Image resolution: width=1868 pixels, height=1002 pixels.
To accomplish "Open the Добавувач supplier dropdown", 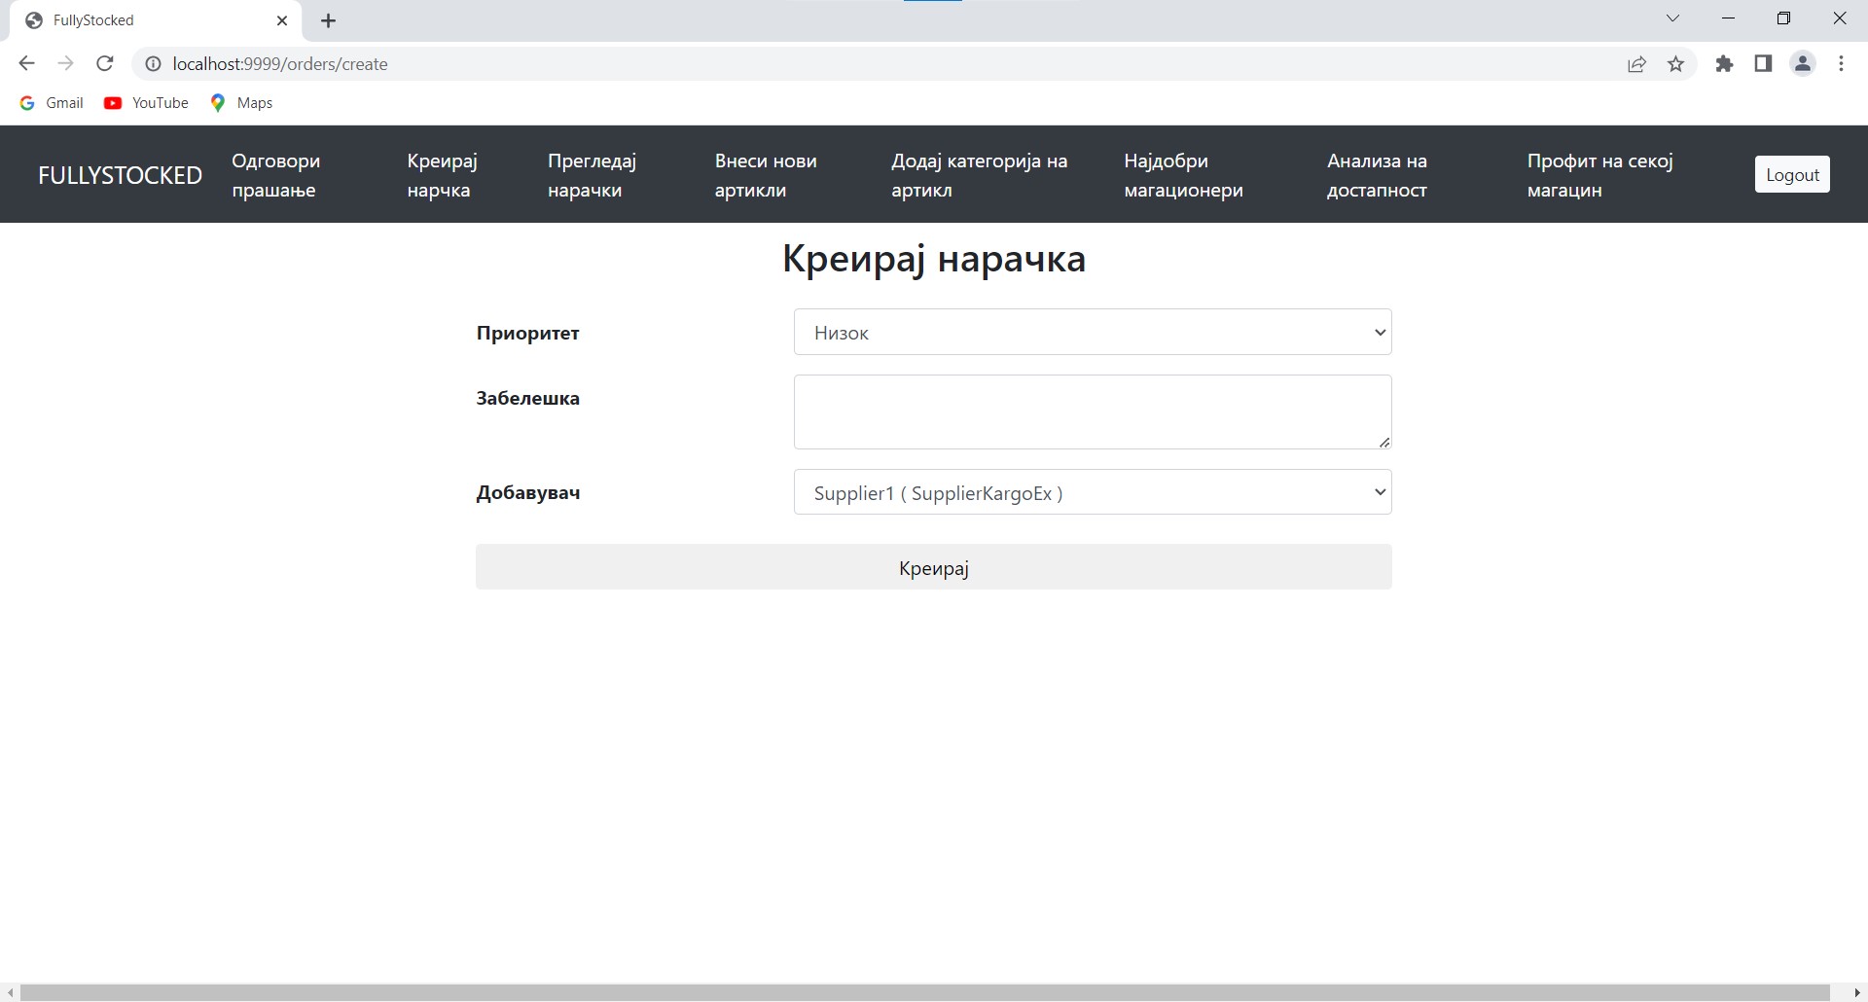I will pyautogui.click(x=1092, y=492).
